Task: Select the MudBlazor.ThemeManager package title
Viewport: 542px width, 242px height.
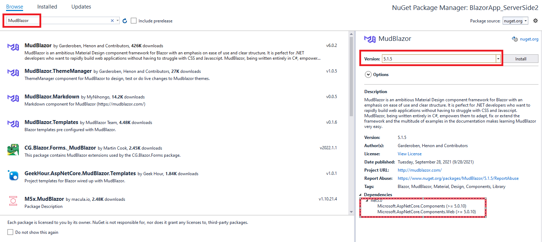Action: point(58,71)
